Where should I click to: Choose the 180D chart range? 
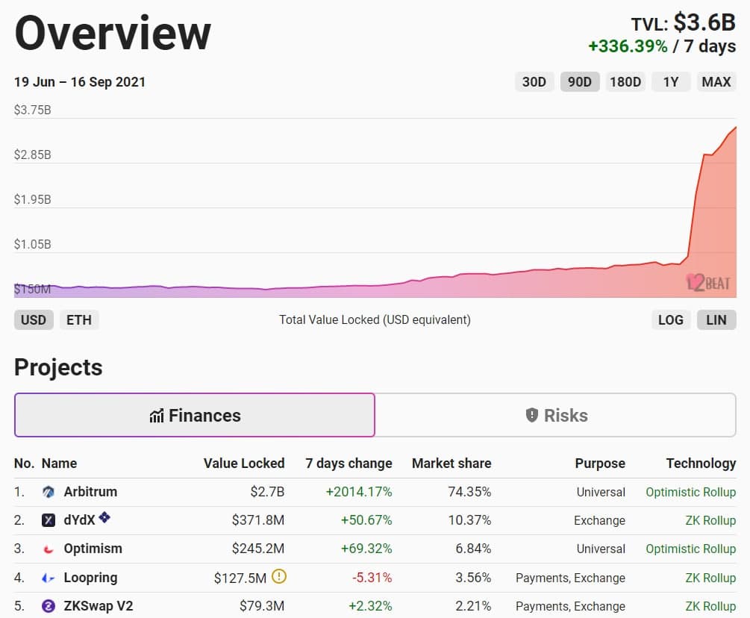pyautogui.click(x=625, y=81)
